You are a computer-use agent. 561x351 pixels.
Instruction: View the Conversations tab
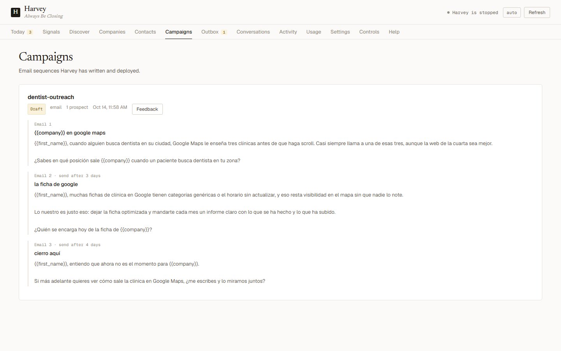253,32
